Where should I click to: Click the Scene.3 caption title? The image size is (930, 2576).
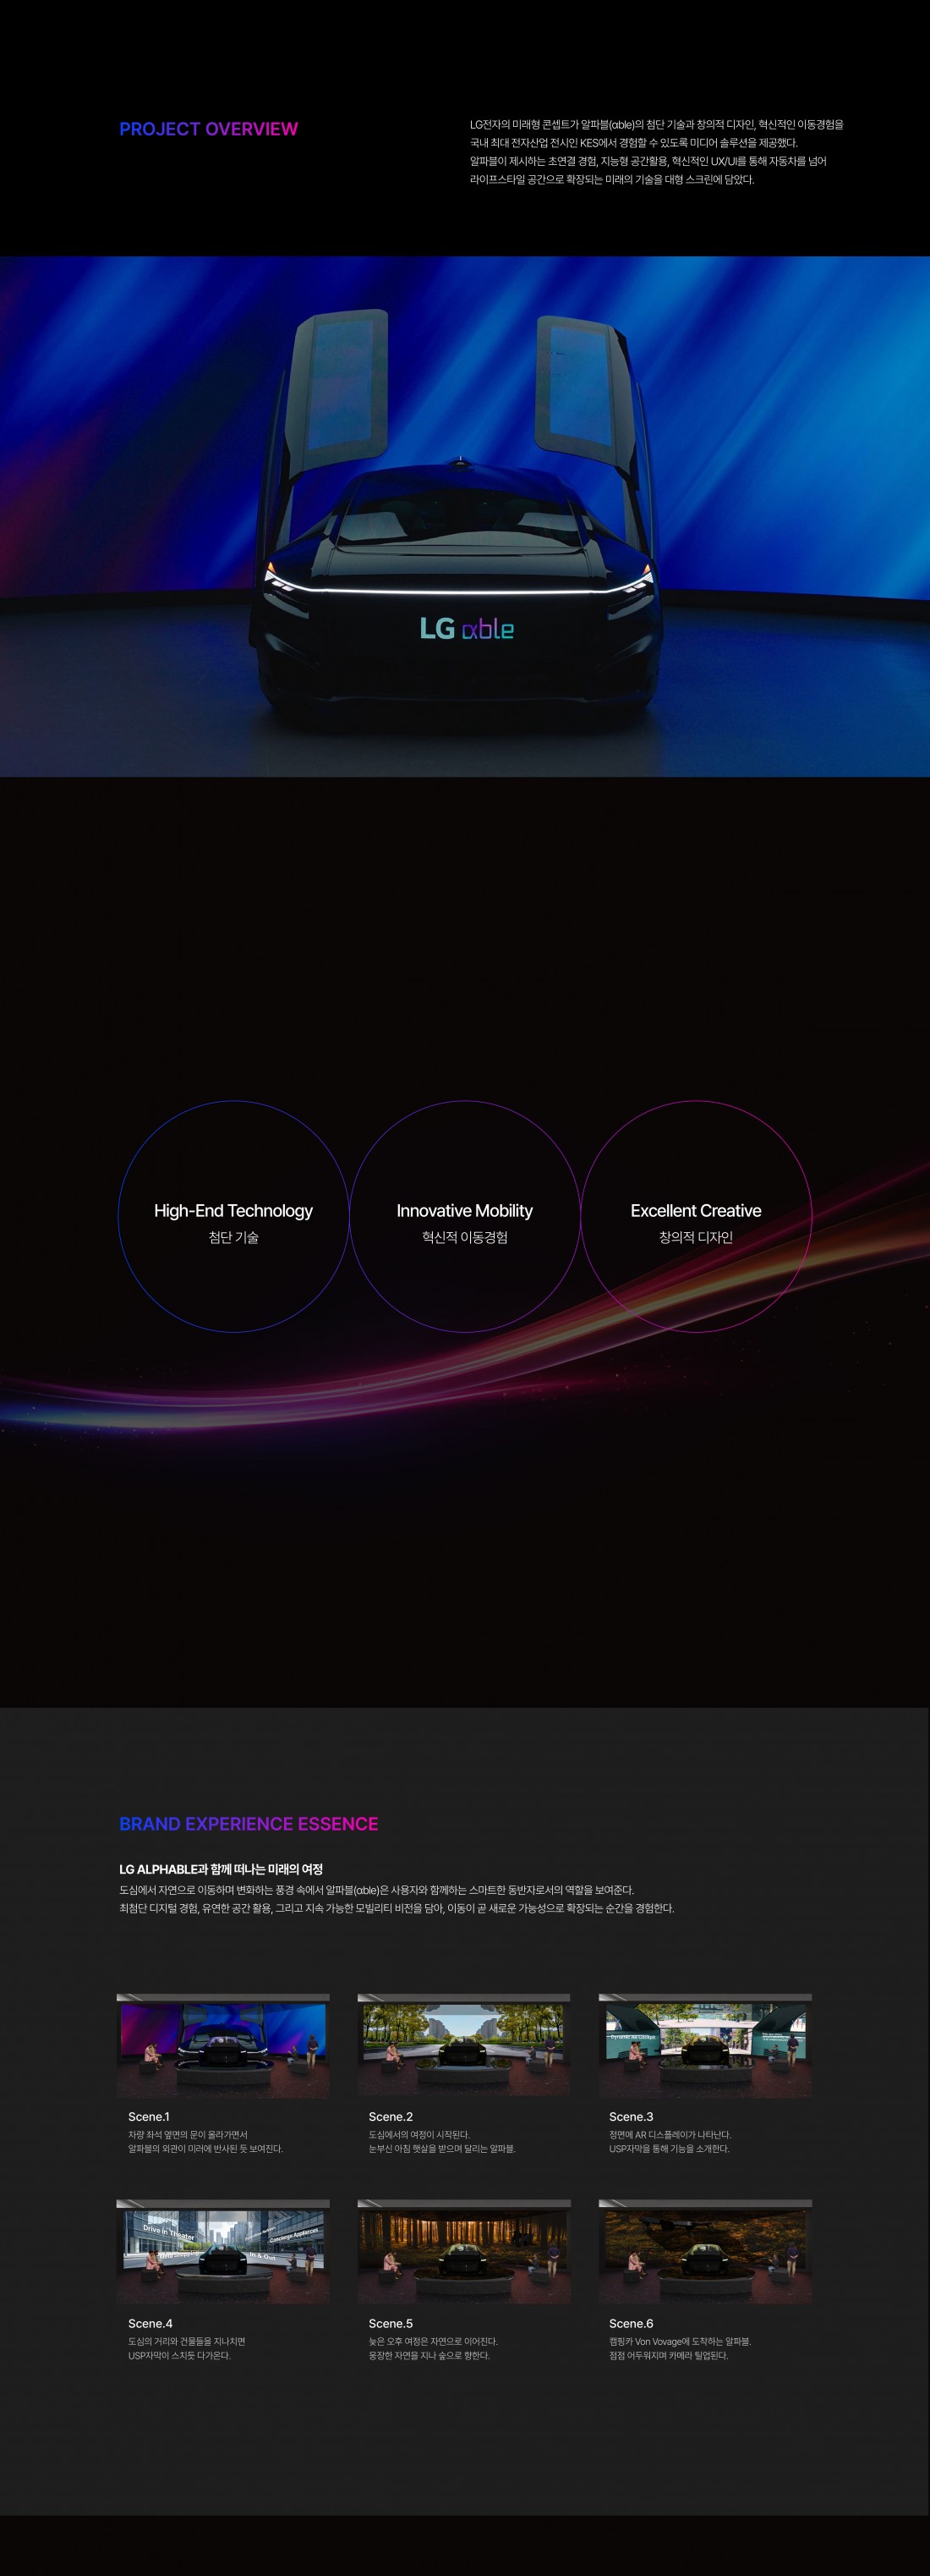(631, 2116)
